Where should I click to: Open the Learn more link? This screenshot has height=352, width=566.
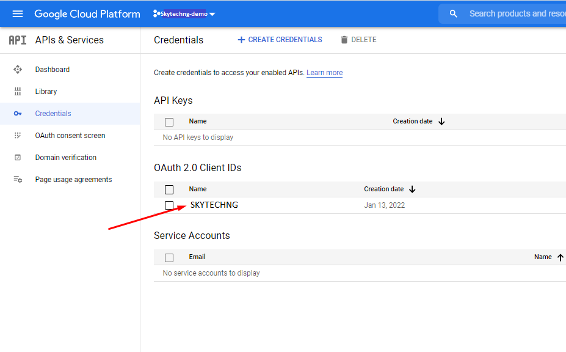[324, 73]
